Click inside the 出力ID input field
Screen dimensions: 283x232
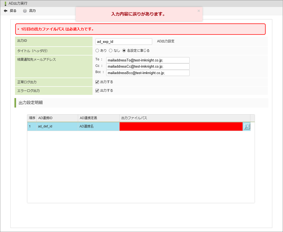[124, 41]
